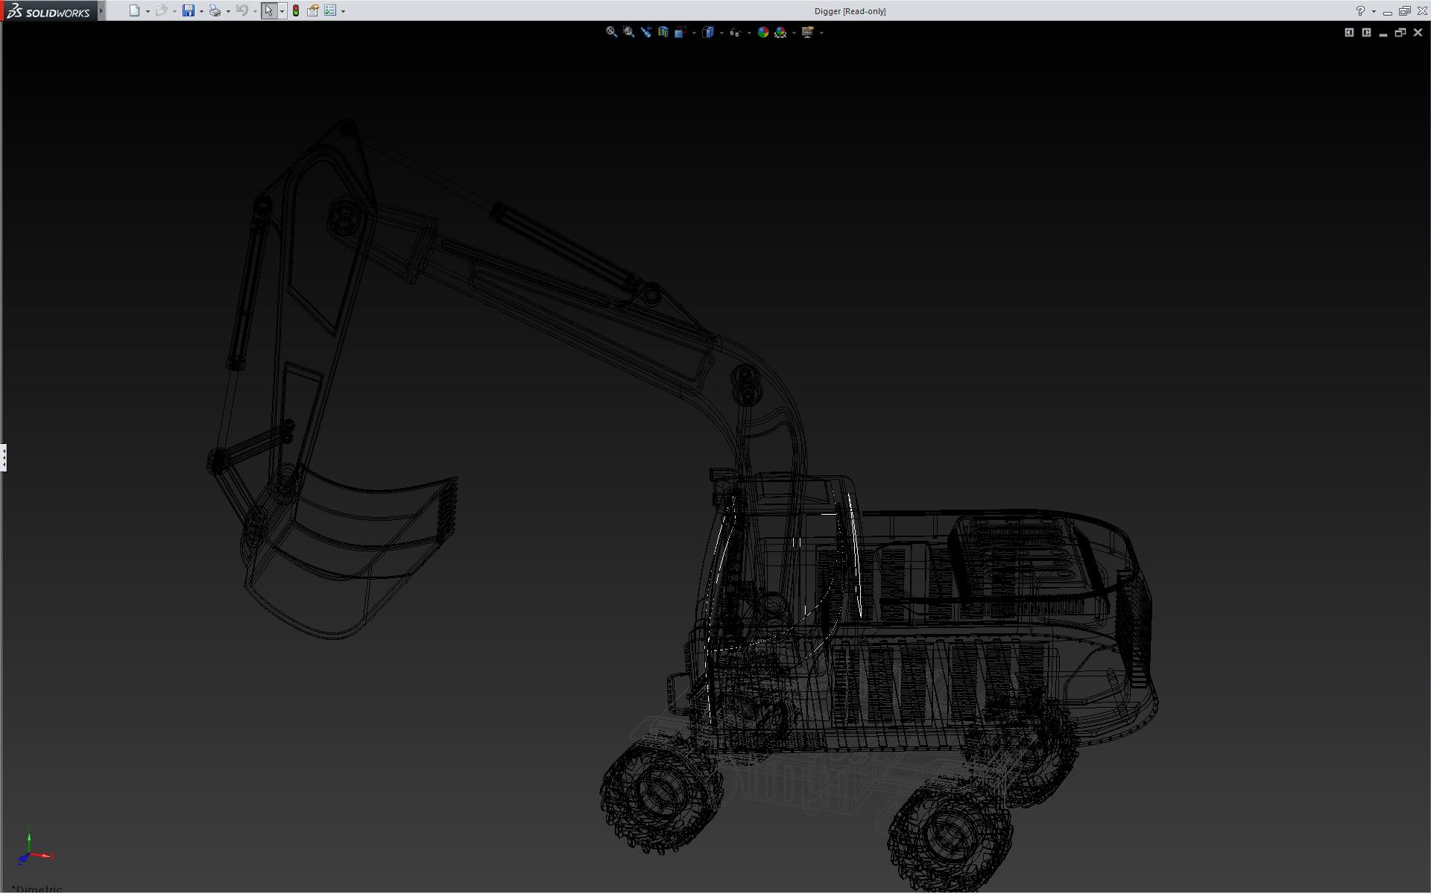
Task: Activate Zoom to Area tool
Action: point(628,32)
